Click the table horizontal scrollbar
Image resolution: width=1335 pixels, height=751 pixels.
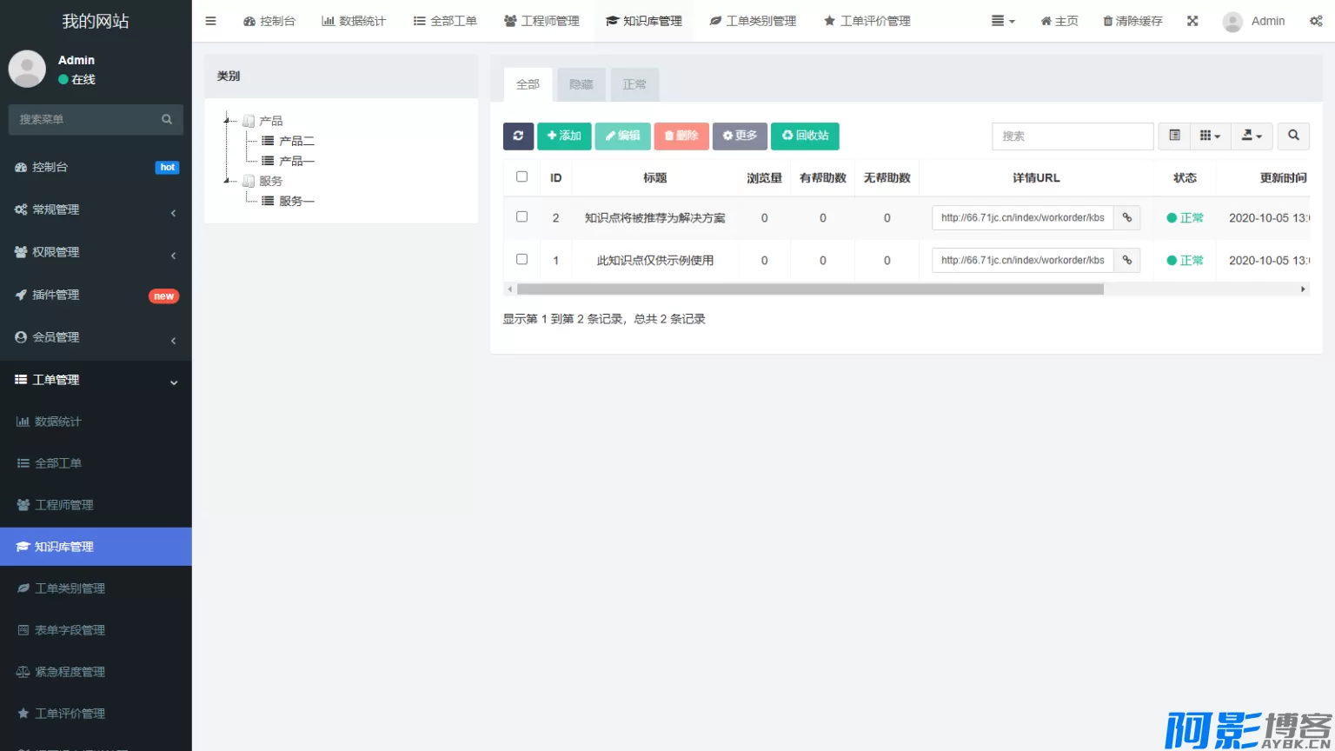click(810, 289)
